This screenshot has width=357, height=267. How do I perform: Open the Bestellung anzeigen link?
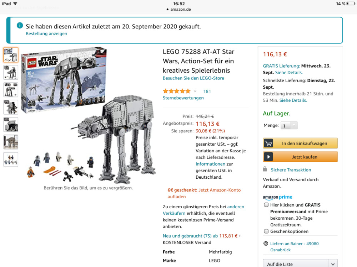point(46,33)
